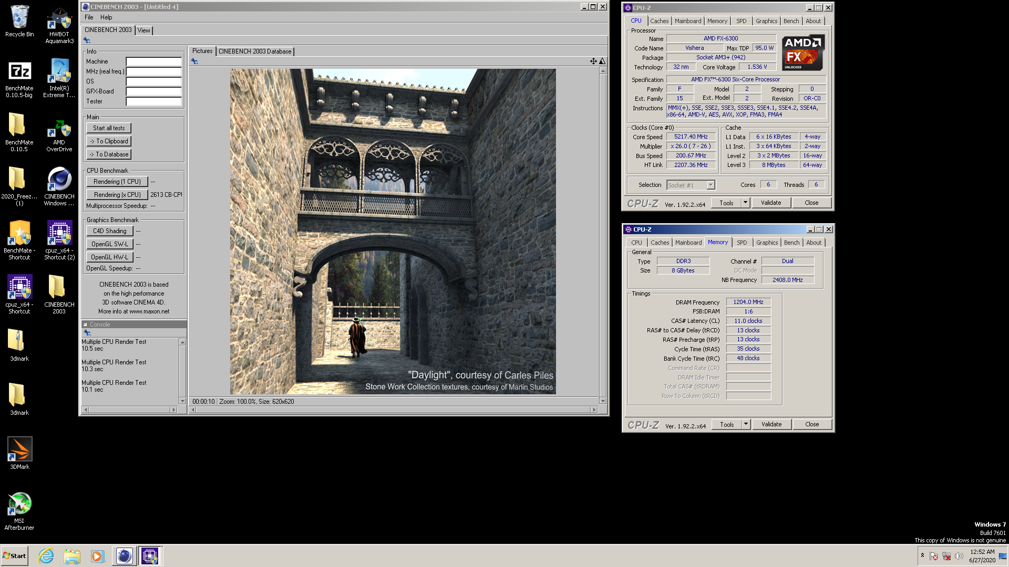
Task: Click picture vertical scrollbar up arrow
Action: tap(603, 70)
